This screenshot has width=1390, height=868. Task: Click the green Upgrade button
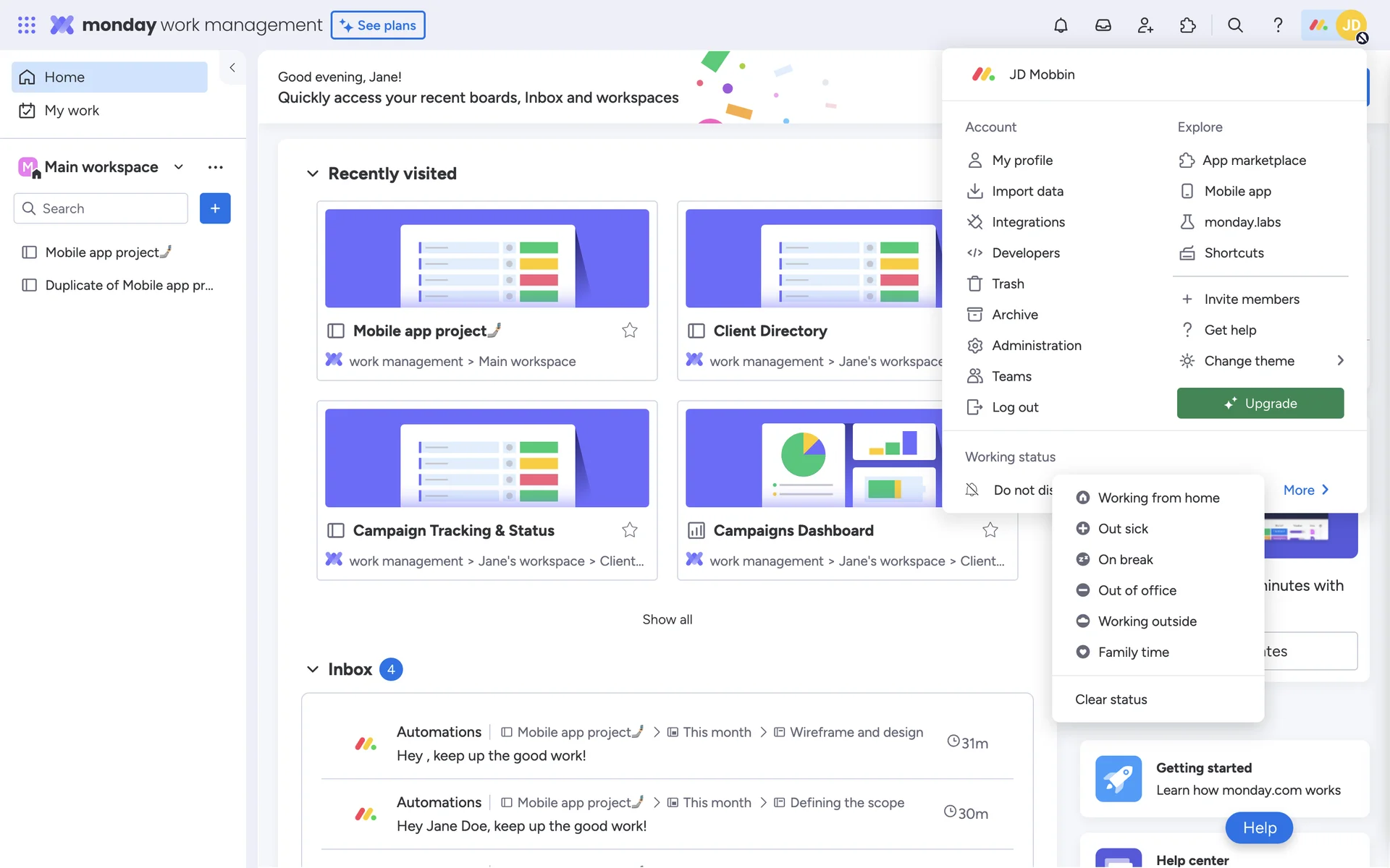coord(1260,404)
